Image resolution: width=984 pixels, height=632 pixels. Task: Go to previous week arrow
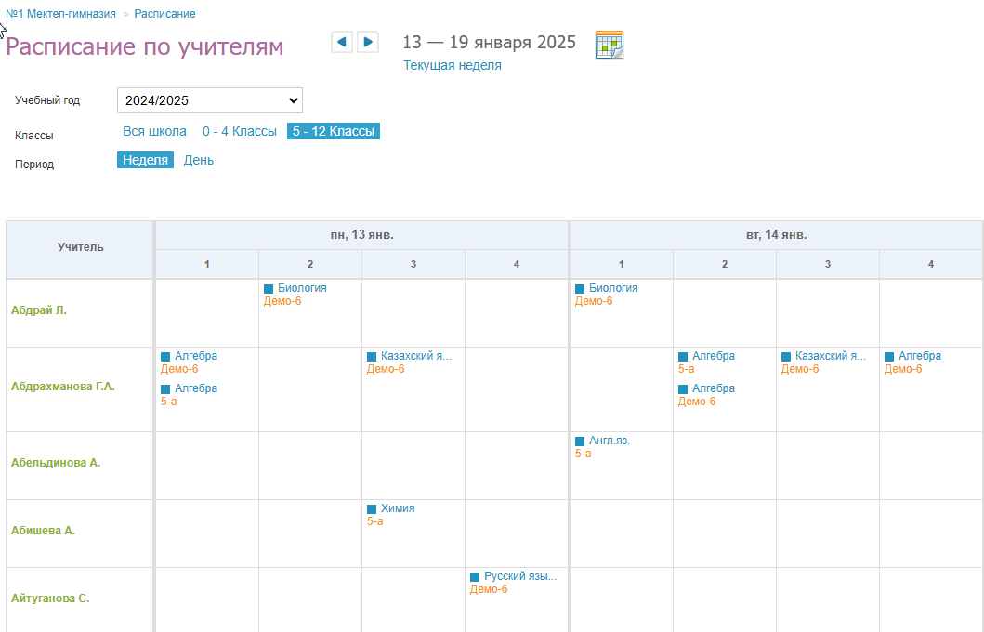pos(342,42)
